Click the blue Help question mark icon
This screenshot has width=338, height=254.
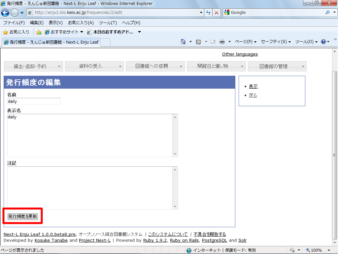[x=323, y=42]
